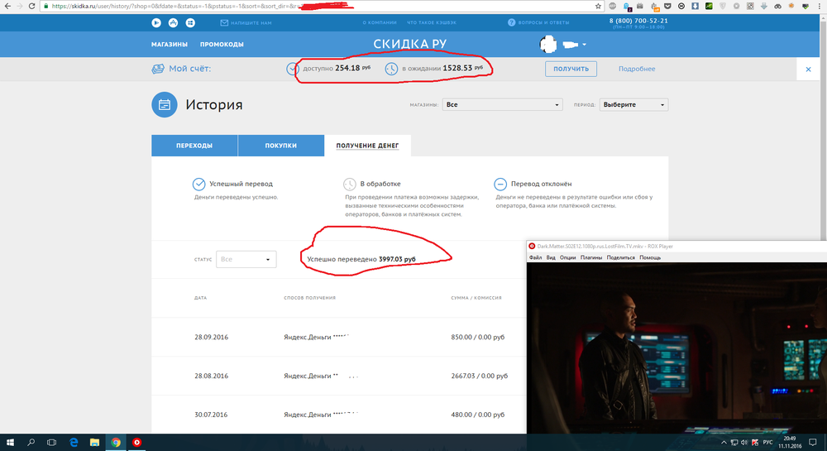The width and height of the screenshot is (827, 451).
Task: Click the 28.09.2016 date cell
Action: pos(211,337)
